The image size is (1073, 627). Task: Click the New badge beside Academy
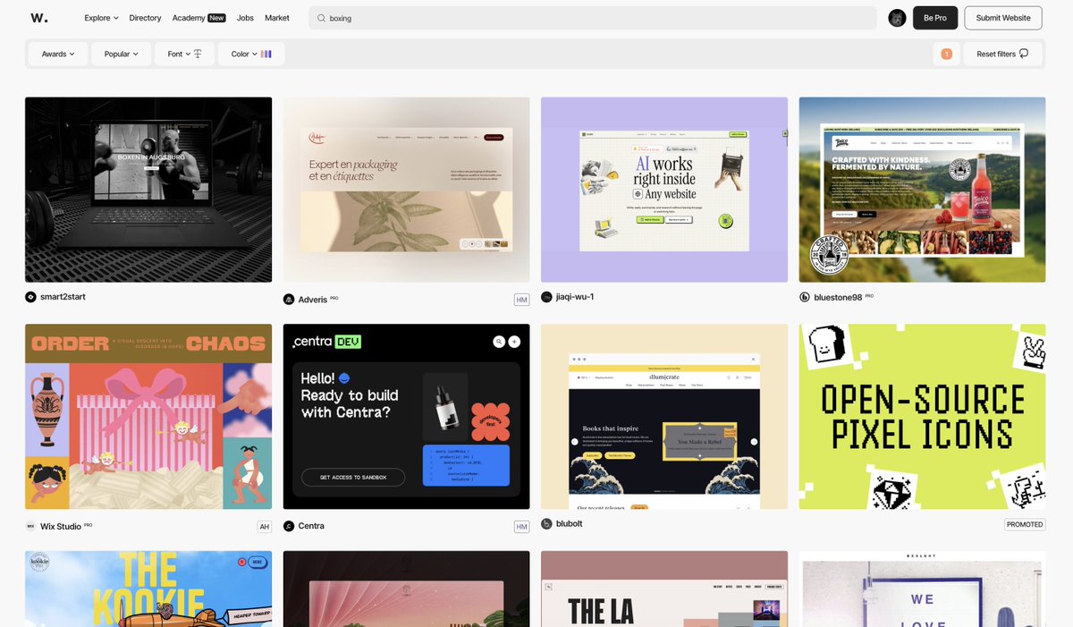click(x=216, y=18)
